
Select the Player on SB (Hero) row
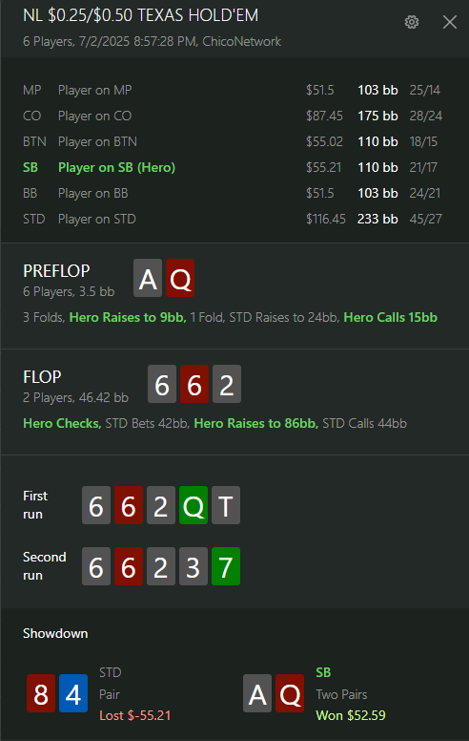tap(233, 167)
